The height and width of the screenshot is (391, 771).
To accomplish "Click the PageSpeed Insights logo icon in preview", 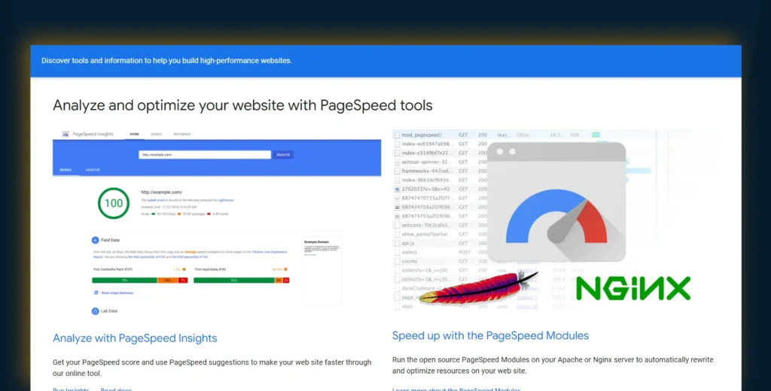I will click(x=66, y=134).
